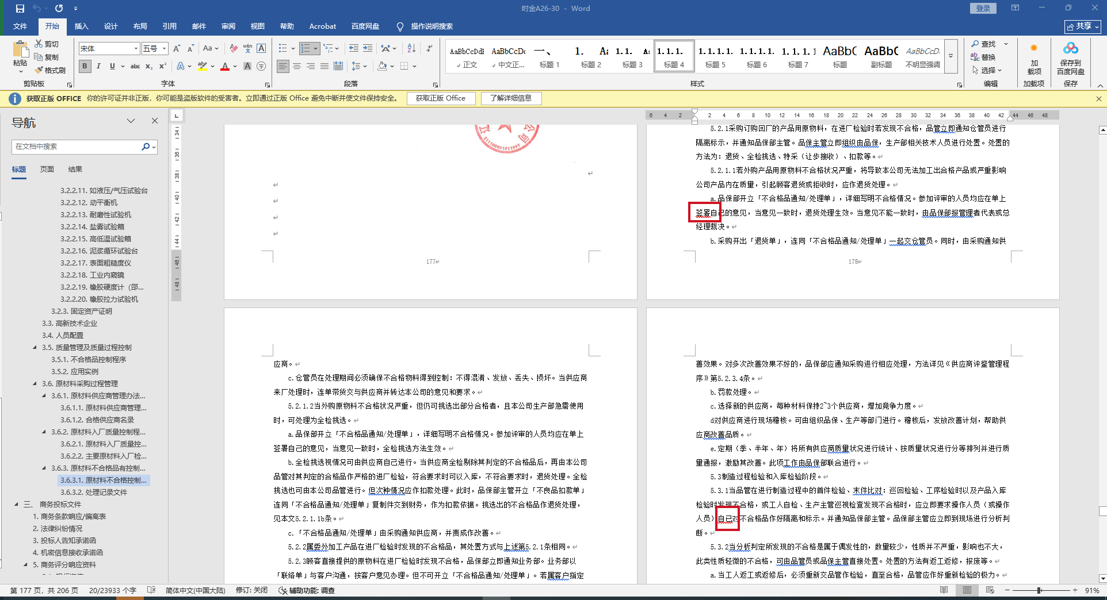
Task: Switch to the 布局 ribbon tab
Action: [x=140, y=26]
